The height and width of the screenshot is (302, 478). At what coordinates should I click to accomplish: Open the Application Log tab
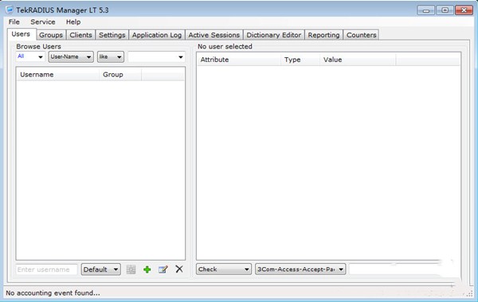point(157,35)
